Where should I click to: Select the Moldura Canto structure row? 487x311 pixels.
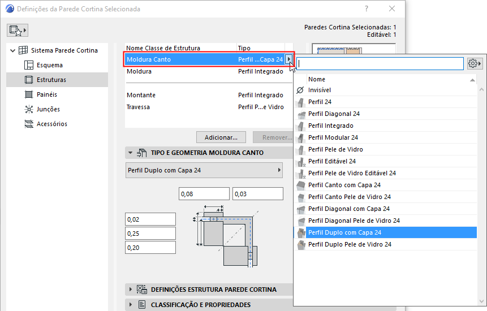tap(205, 59)
